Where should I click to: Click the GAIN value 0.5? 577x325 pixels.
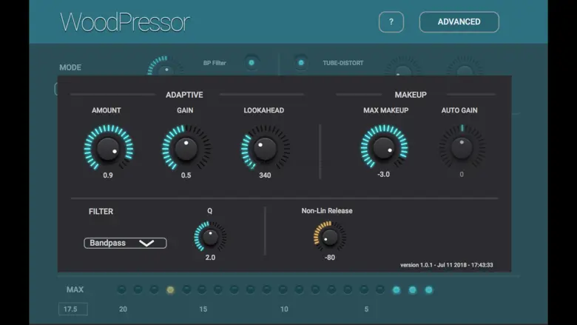point(186,175)
